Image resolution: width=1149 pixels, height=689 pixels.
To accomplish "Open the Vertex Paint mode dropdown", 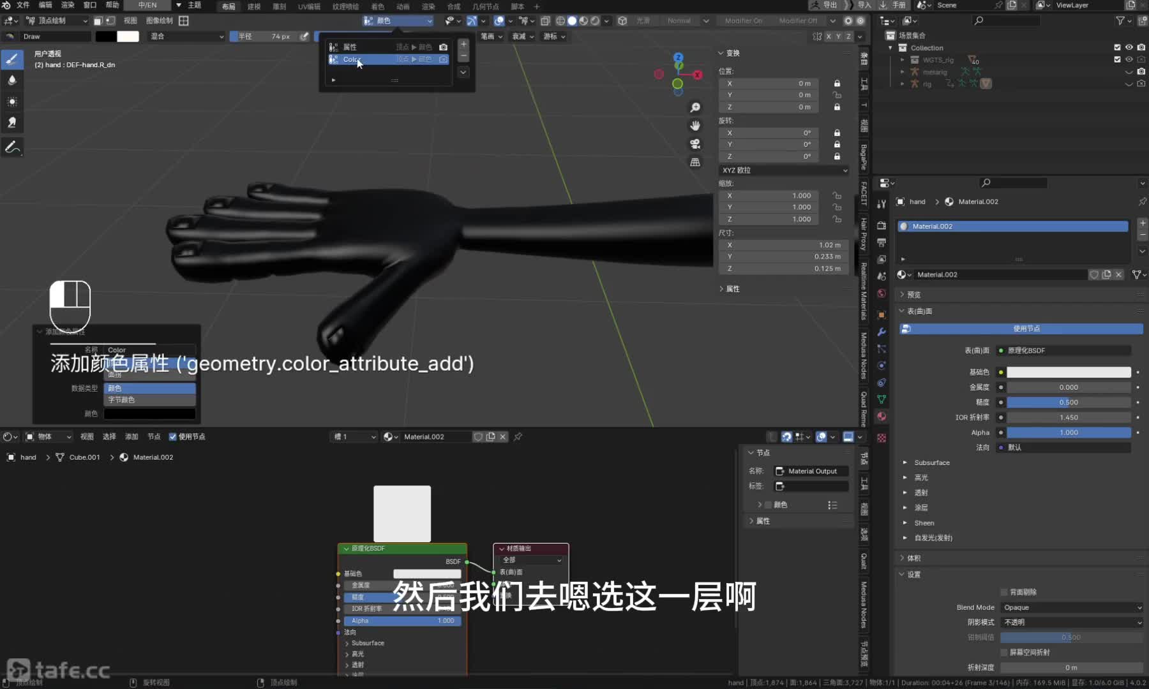I will (x=56, y=20).
